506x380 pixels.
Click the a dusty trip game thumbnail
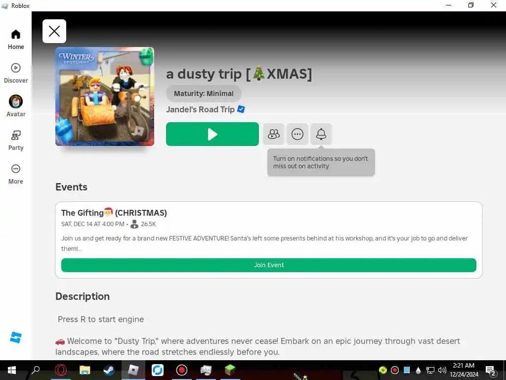point(105,96)
